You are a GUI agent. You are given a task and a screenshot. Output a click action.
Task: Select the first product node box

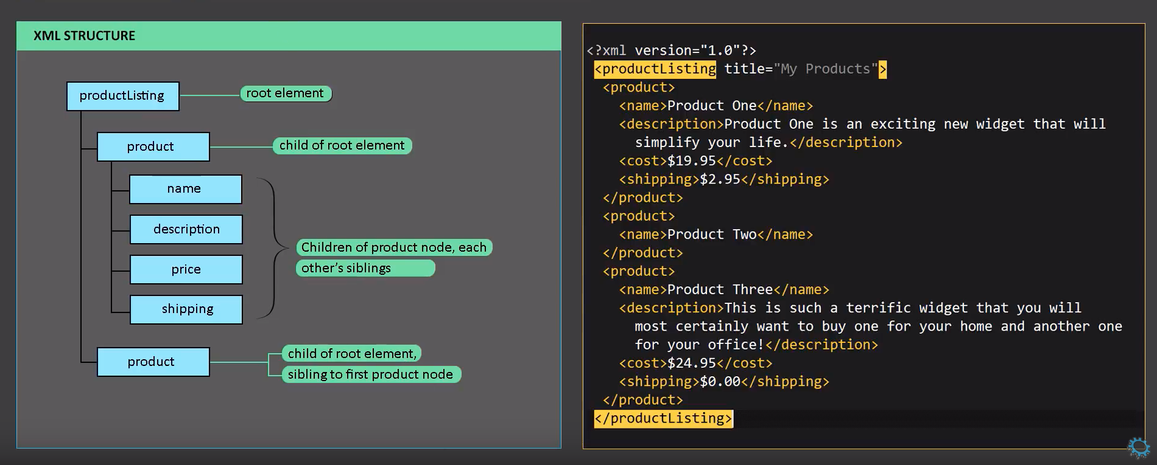coord(153,146)
